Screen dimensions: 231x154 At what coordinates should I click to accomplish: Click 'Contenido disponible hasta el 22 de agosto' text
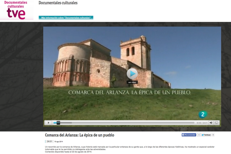tap(69, 152)
